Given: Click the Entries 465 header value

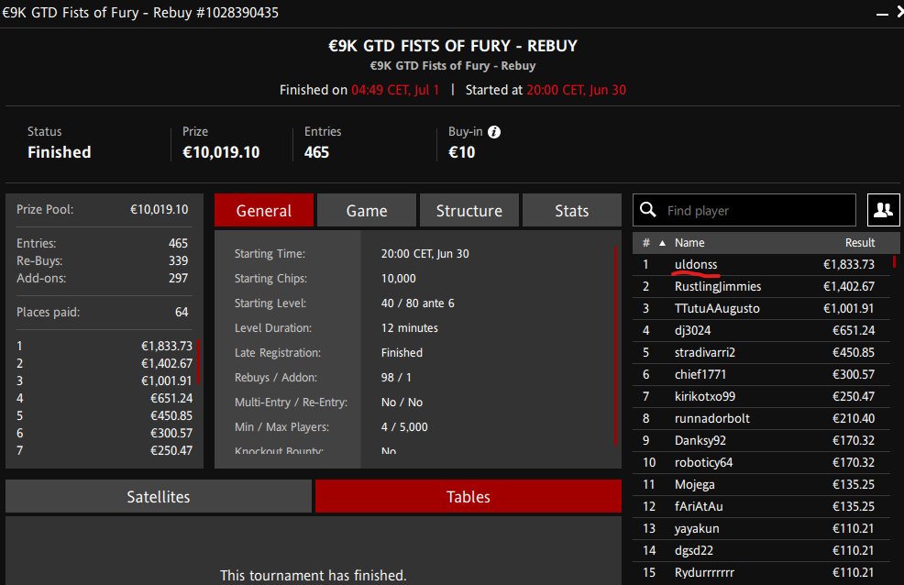Looking at the screenshot, I should tap(316, 152).
